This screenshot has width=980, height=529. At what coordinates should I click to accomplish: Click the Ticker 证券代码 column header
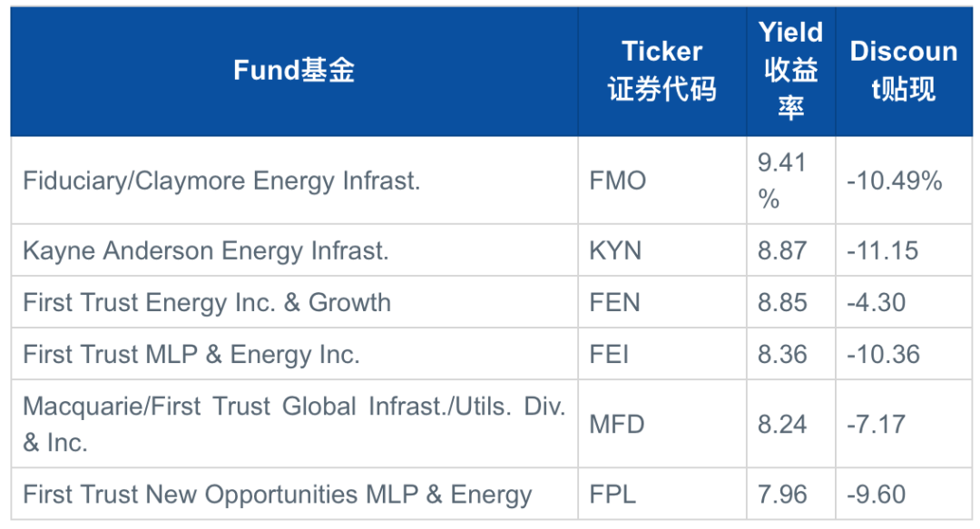662,70
